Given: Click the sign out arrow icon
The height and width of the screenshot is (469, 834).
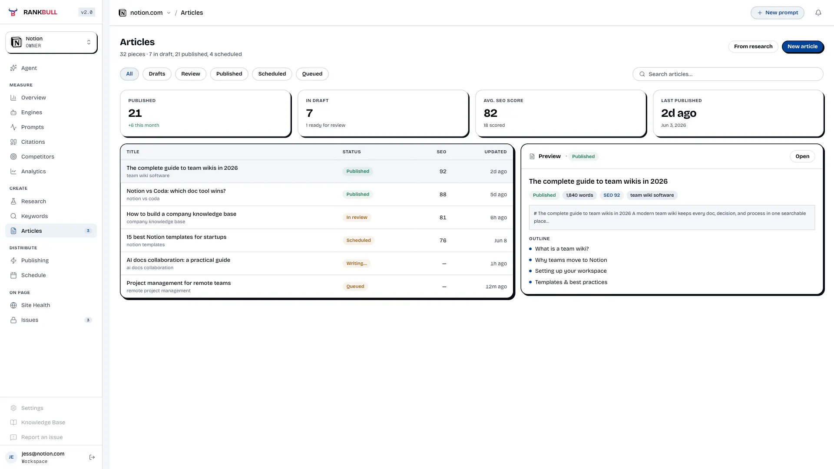Looking at the screenshot, I should click(x=92, y=457).
